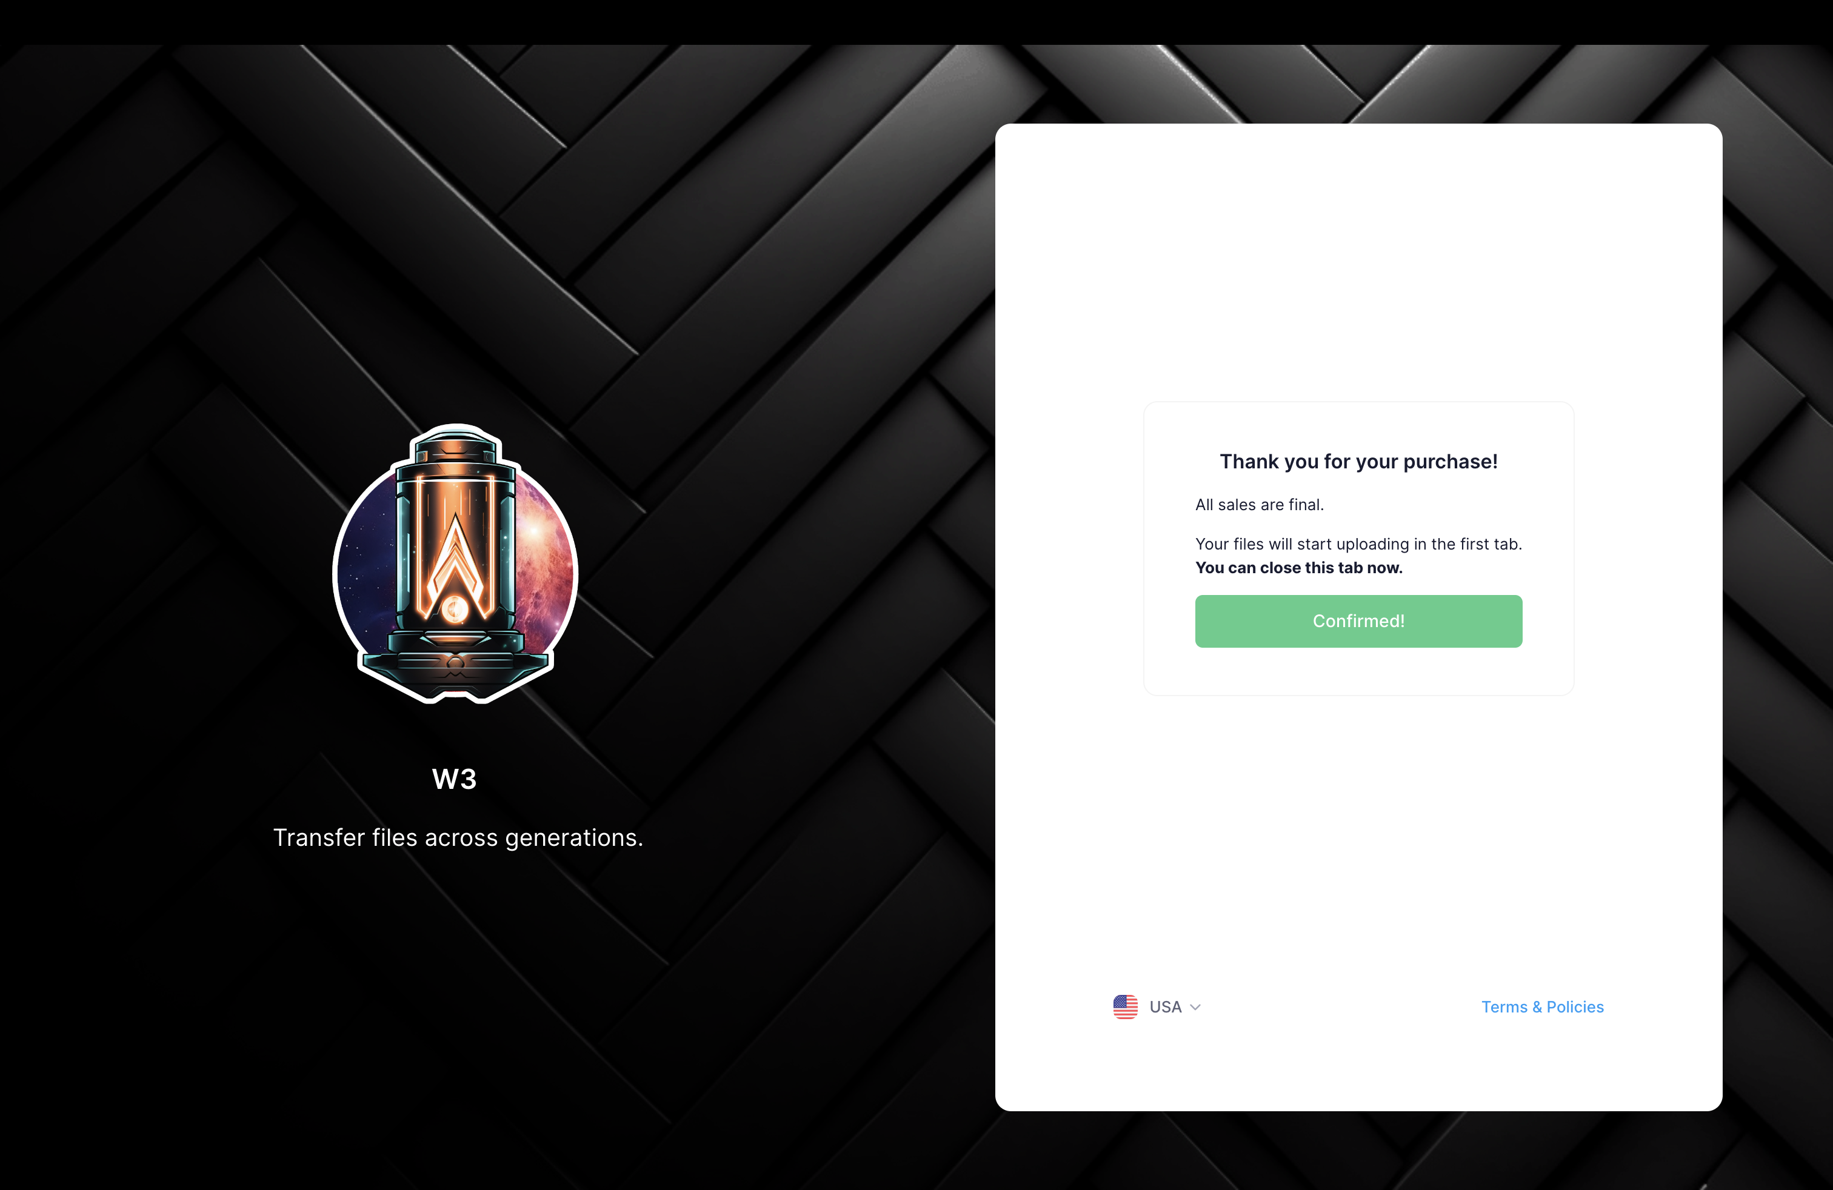
Task: Click the W3 product title
Action: pos(455,779)
